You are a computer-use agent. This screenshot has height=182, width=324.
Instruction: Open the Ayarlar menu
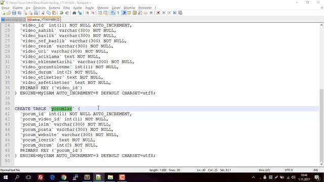(77, 8)
